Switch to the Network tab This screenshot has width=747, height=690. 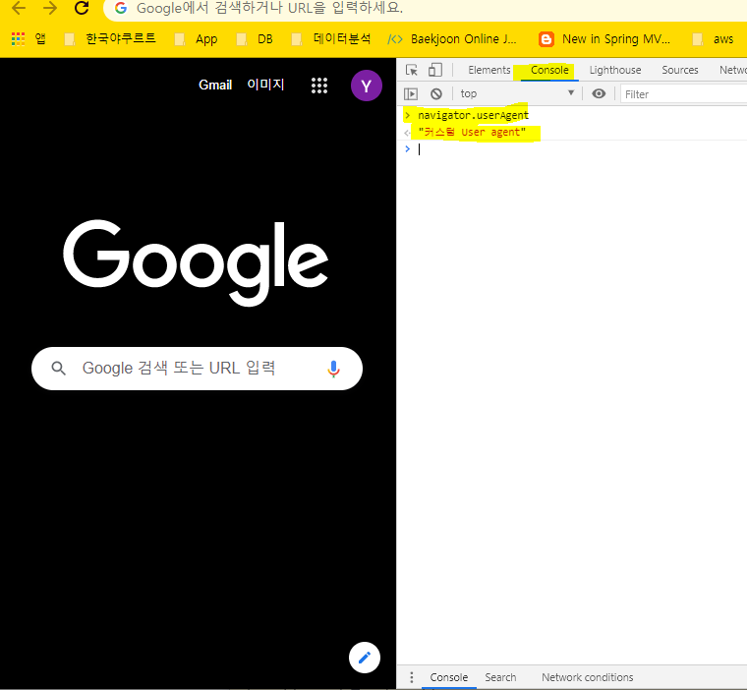(x=732, y=70)
